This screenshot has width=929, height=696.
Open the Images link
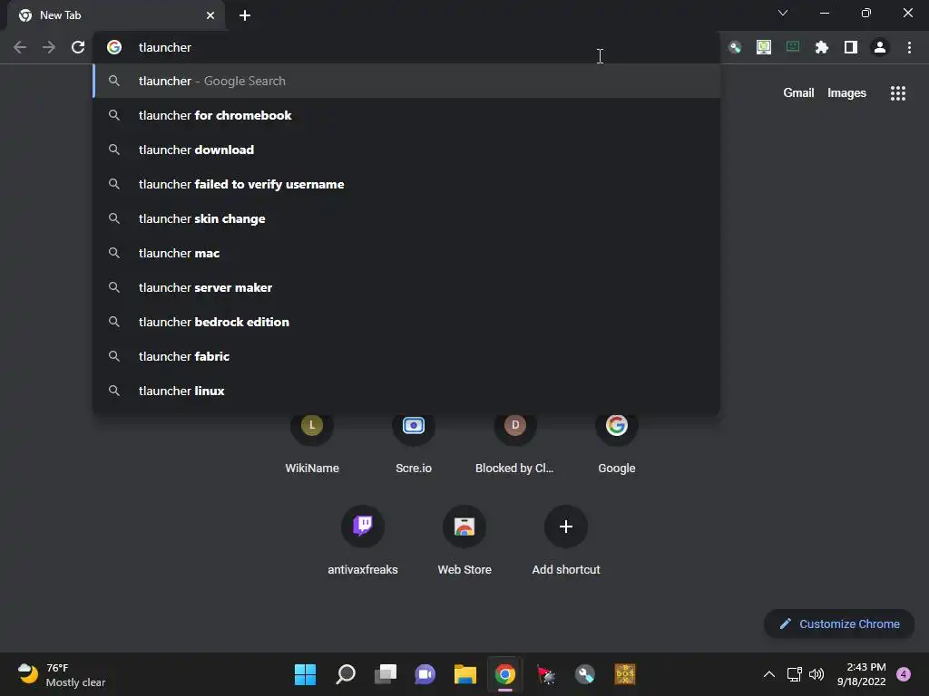point(846,93)
